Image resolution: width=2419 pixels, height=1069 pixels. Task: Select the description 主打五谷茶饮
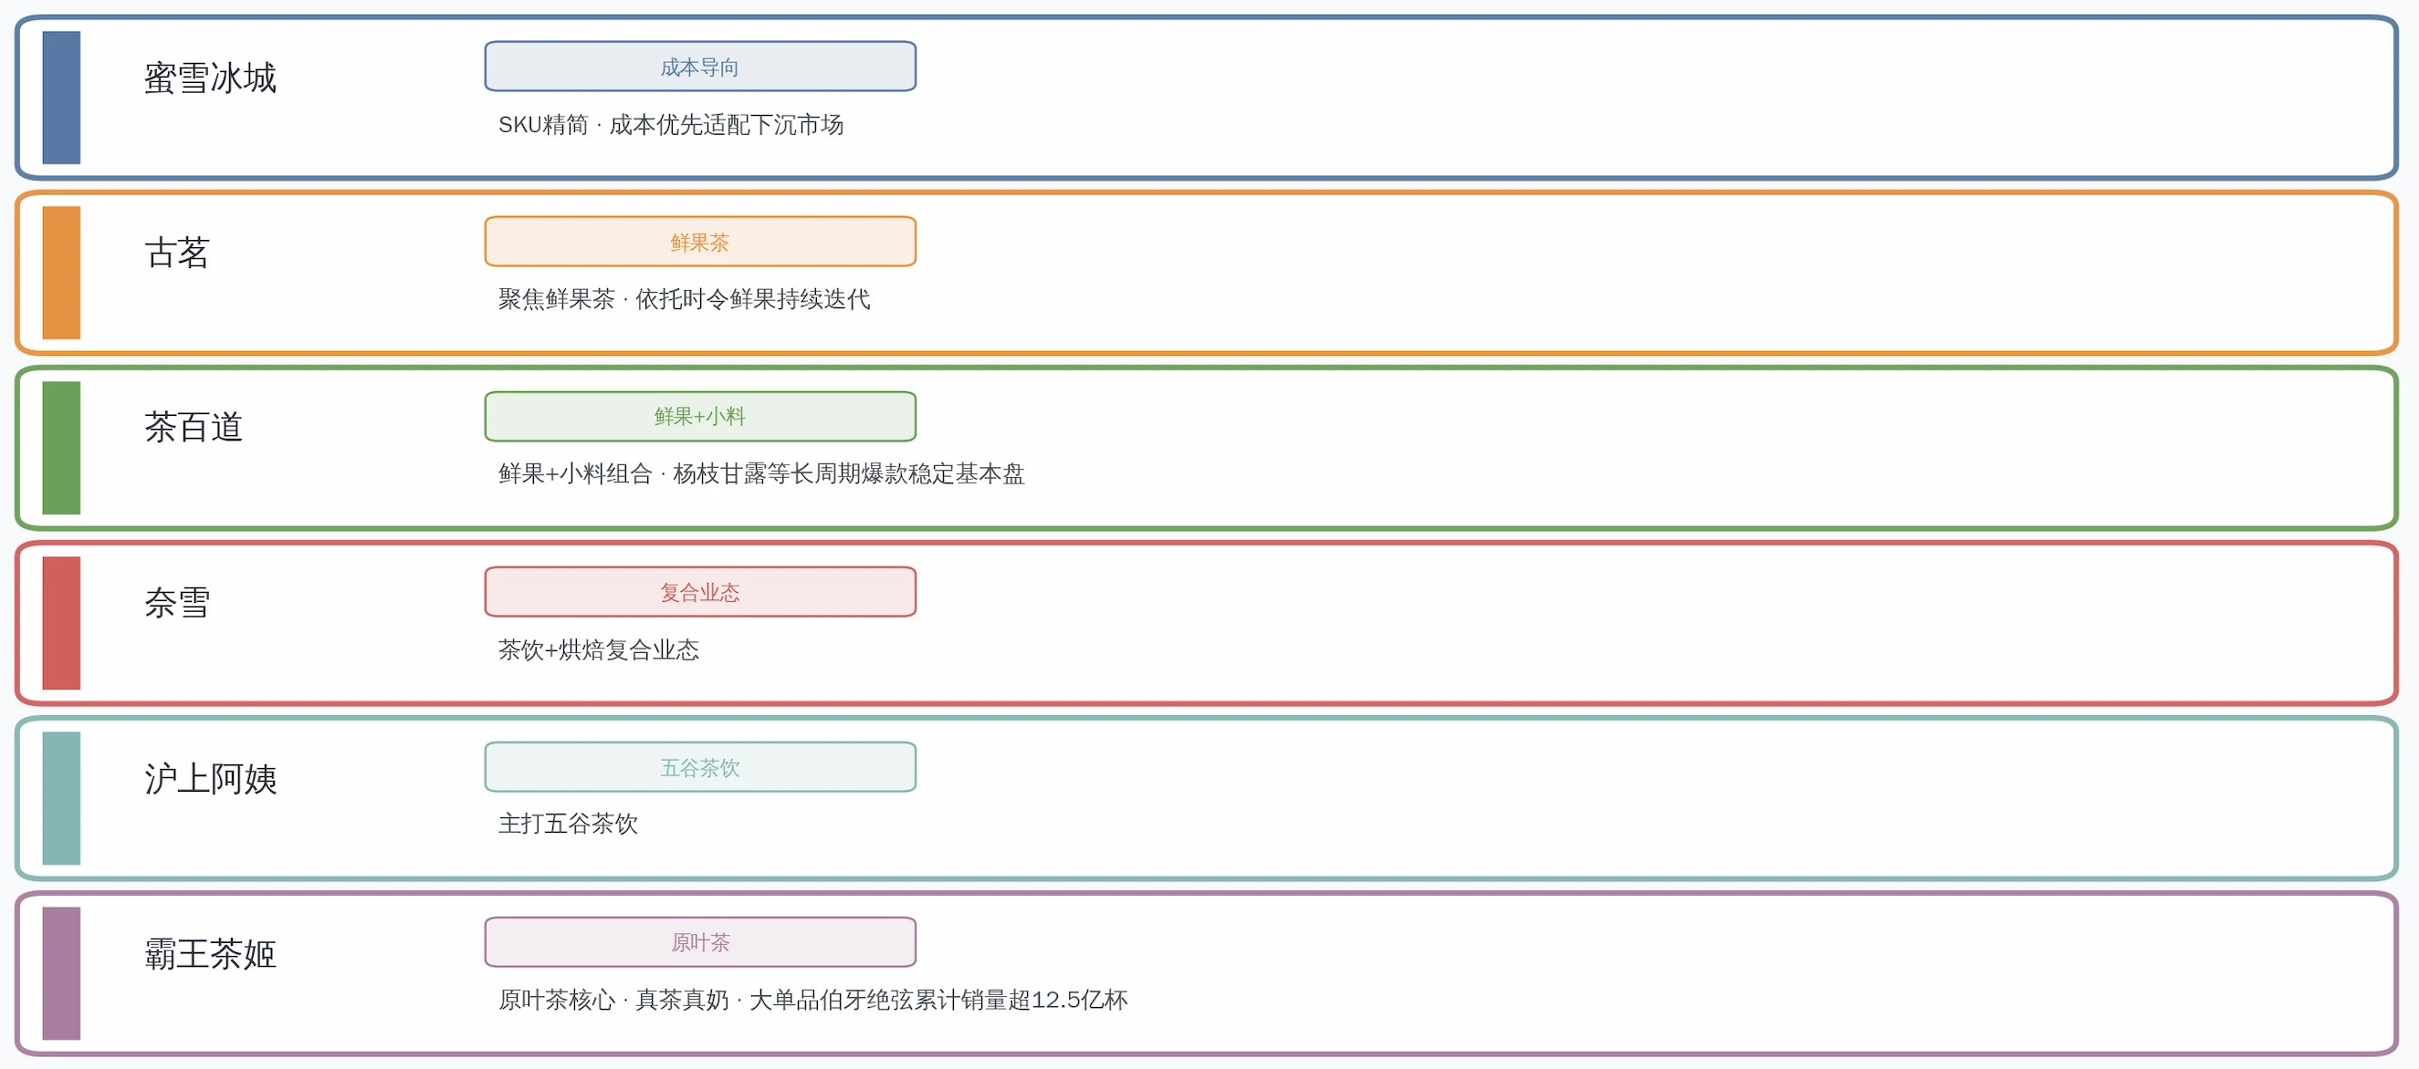click(x=567, y=824)
